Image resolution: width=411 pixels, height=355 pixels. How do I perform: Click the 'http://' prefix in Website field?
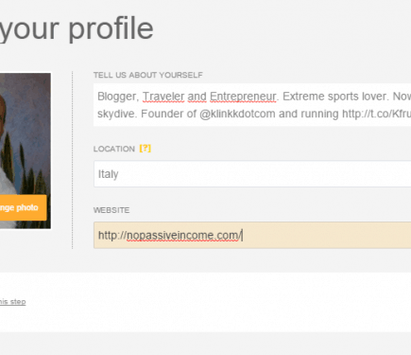click(x=112, y=236)
